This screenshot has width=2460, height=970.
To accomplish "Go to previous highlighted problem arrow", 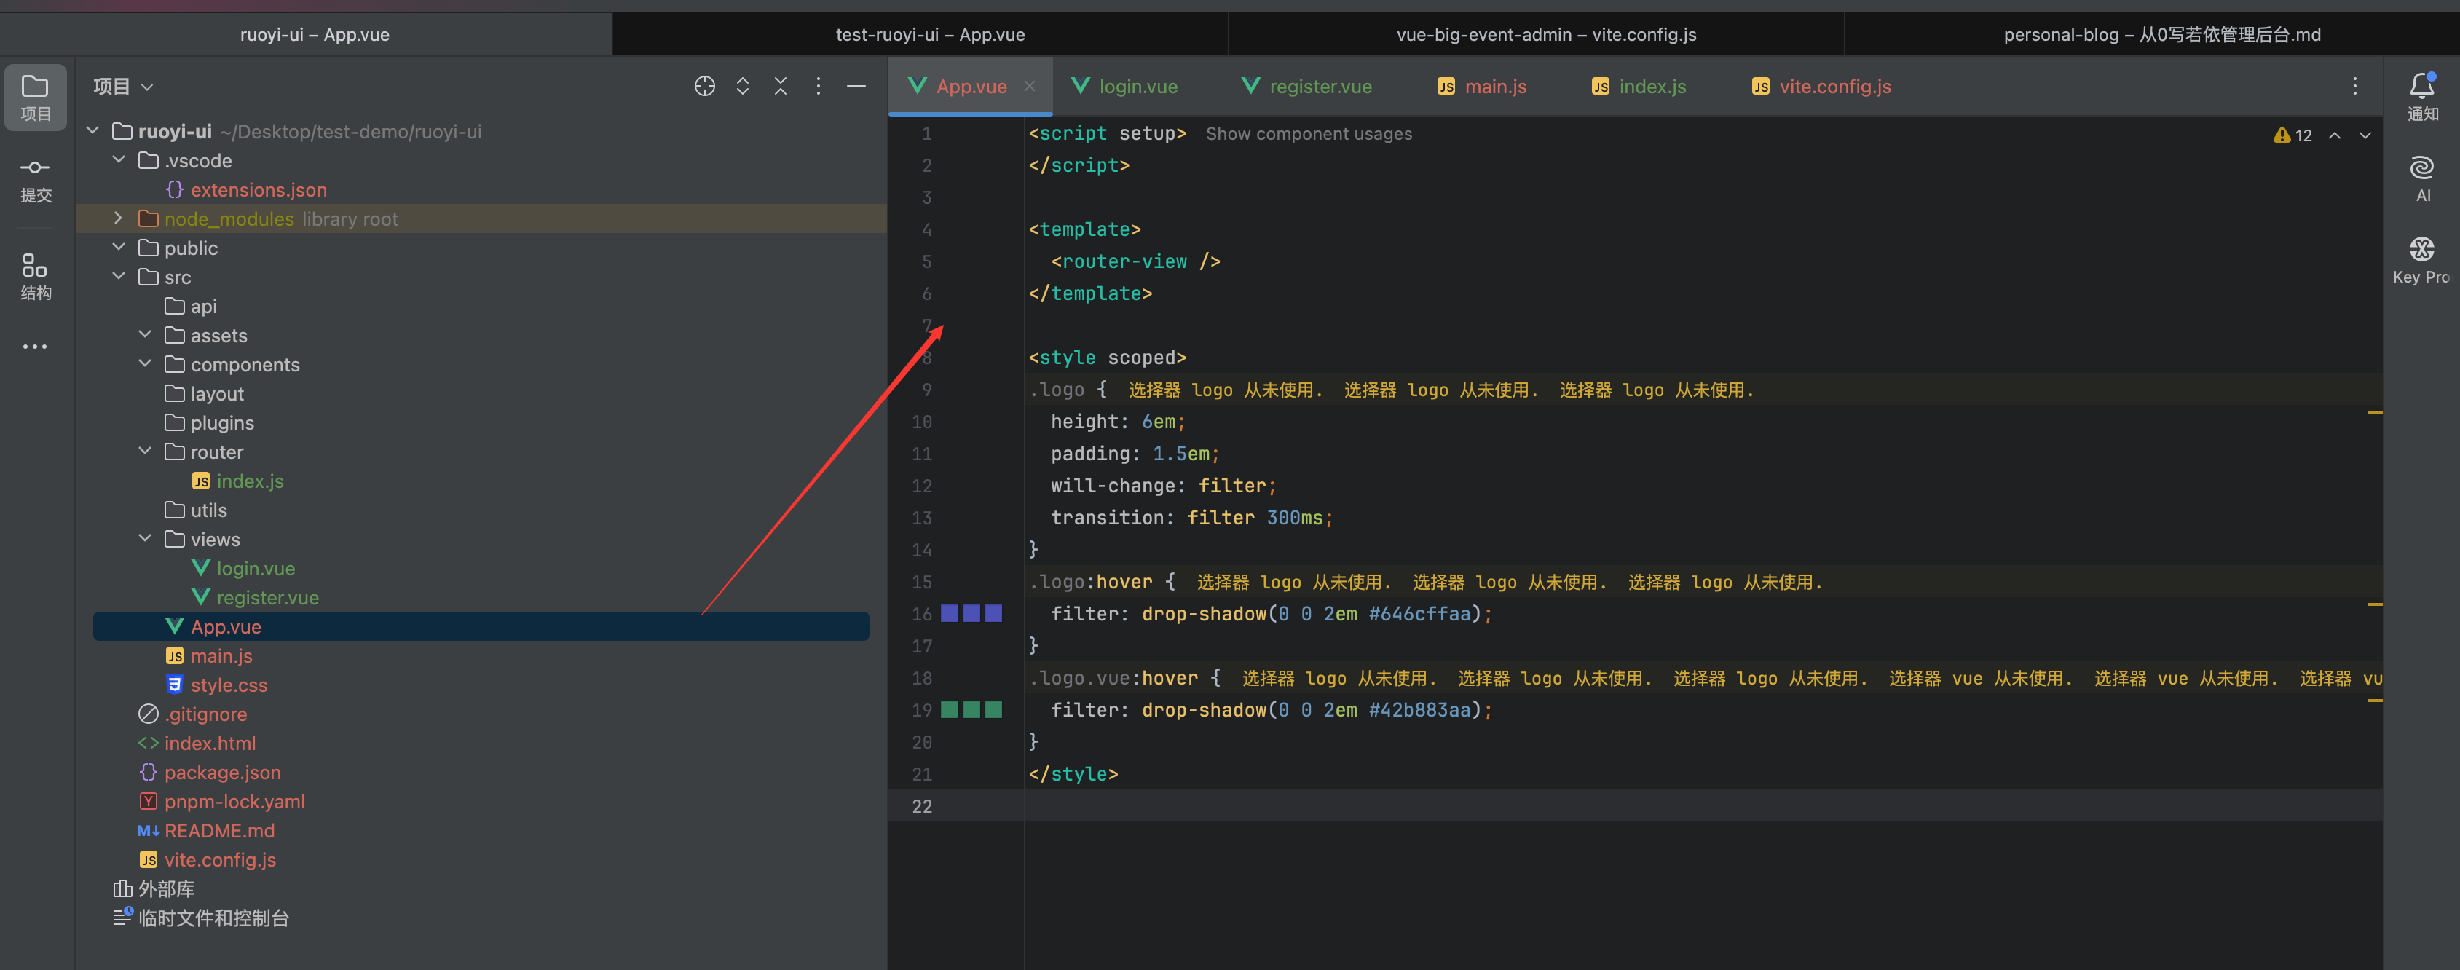I will click(x=2335, y=135).
